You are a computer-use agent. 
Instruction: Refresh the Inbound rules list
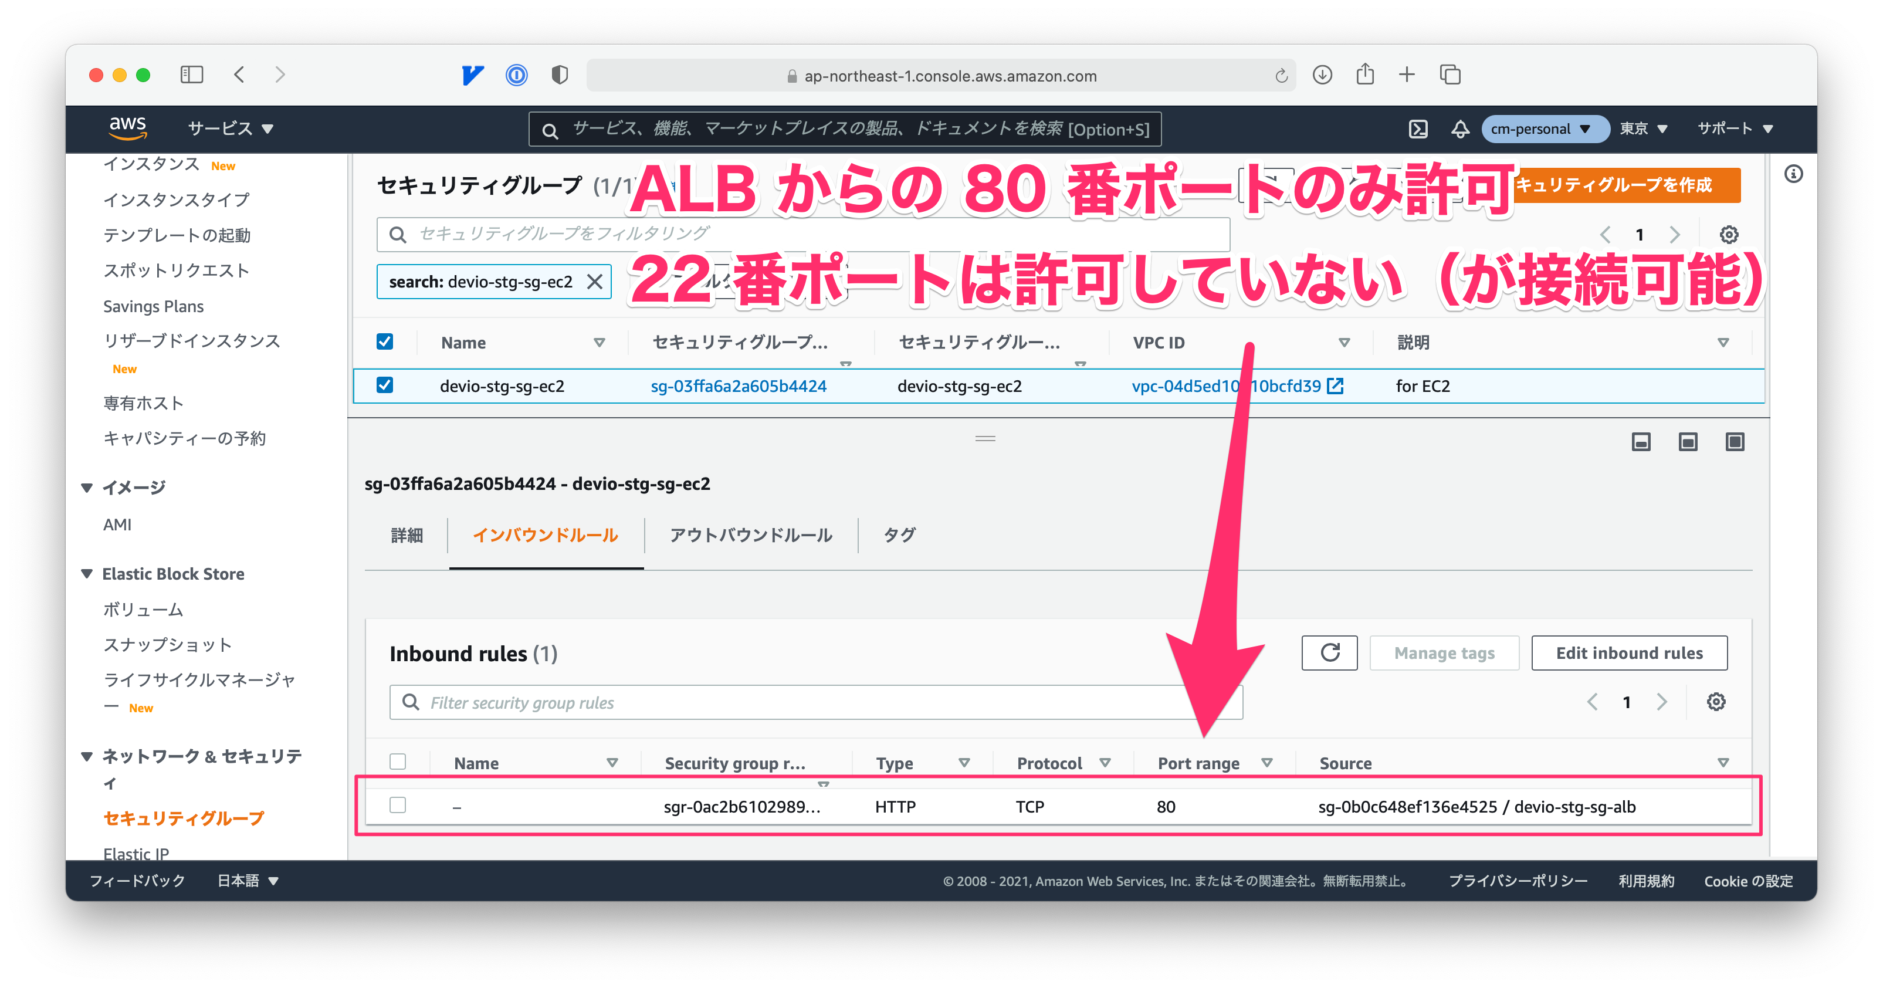pos(1329,653)
